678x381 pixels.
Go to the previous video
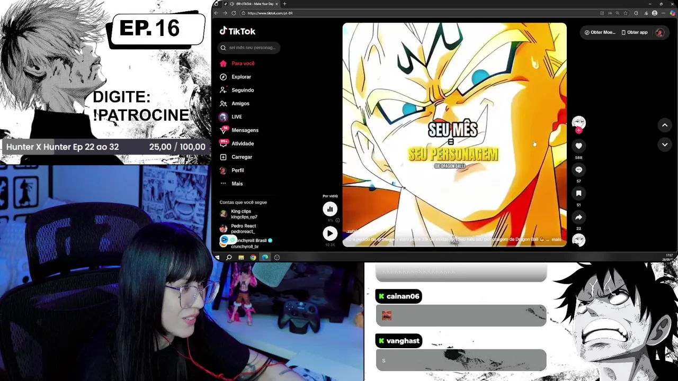664,125
